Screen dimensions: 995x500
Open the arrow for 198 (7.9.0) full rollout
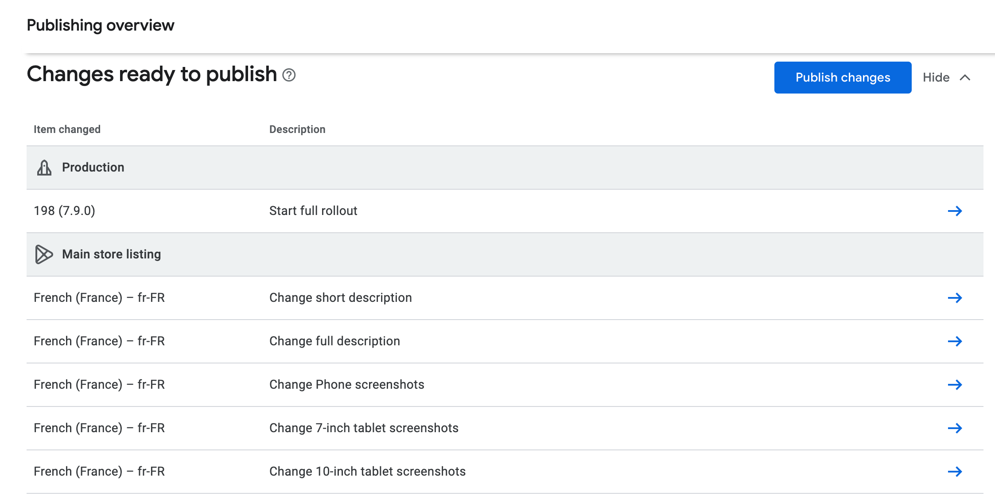pos(955,211)
